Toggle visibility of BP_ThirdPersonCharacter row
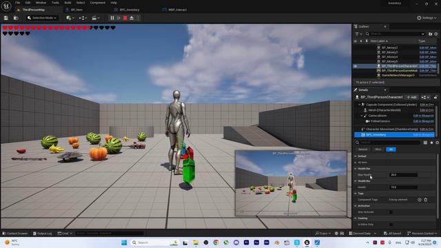 point(356,66)
